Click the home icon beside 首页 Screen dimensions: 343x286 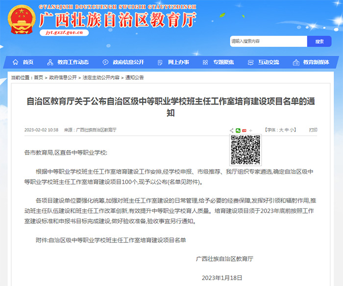(15, 62)
